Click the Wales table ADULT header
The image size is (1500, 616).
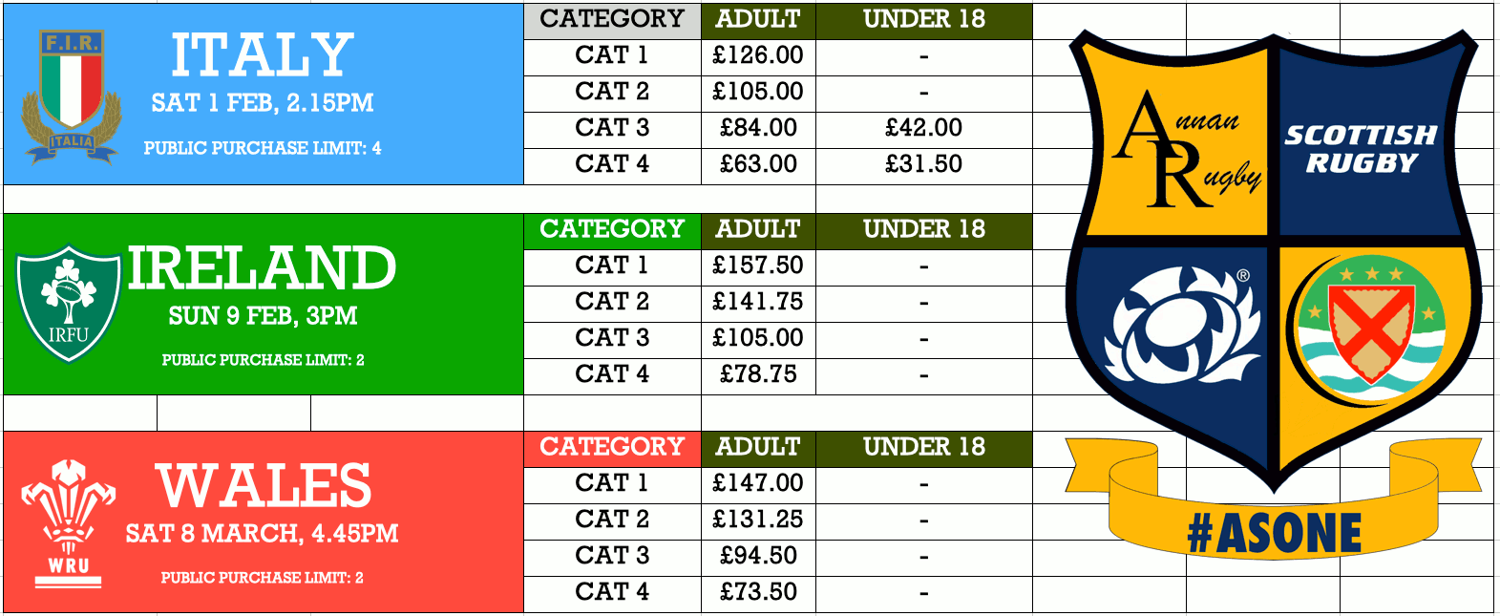[x=758, y=447]
